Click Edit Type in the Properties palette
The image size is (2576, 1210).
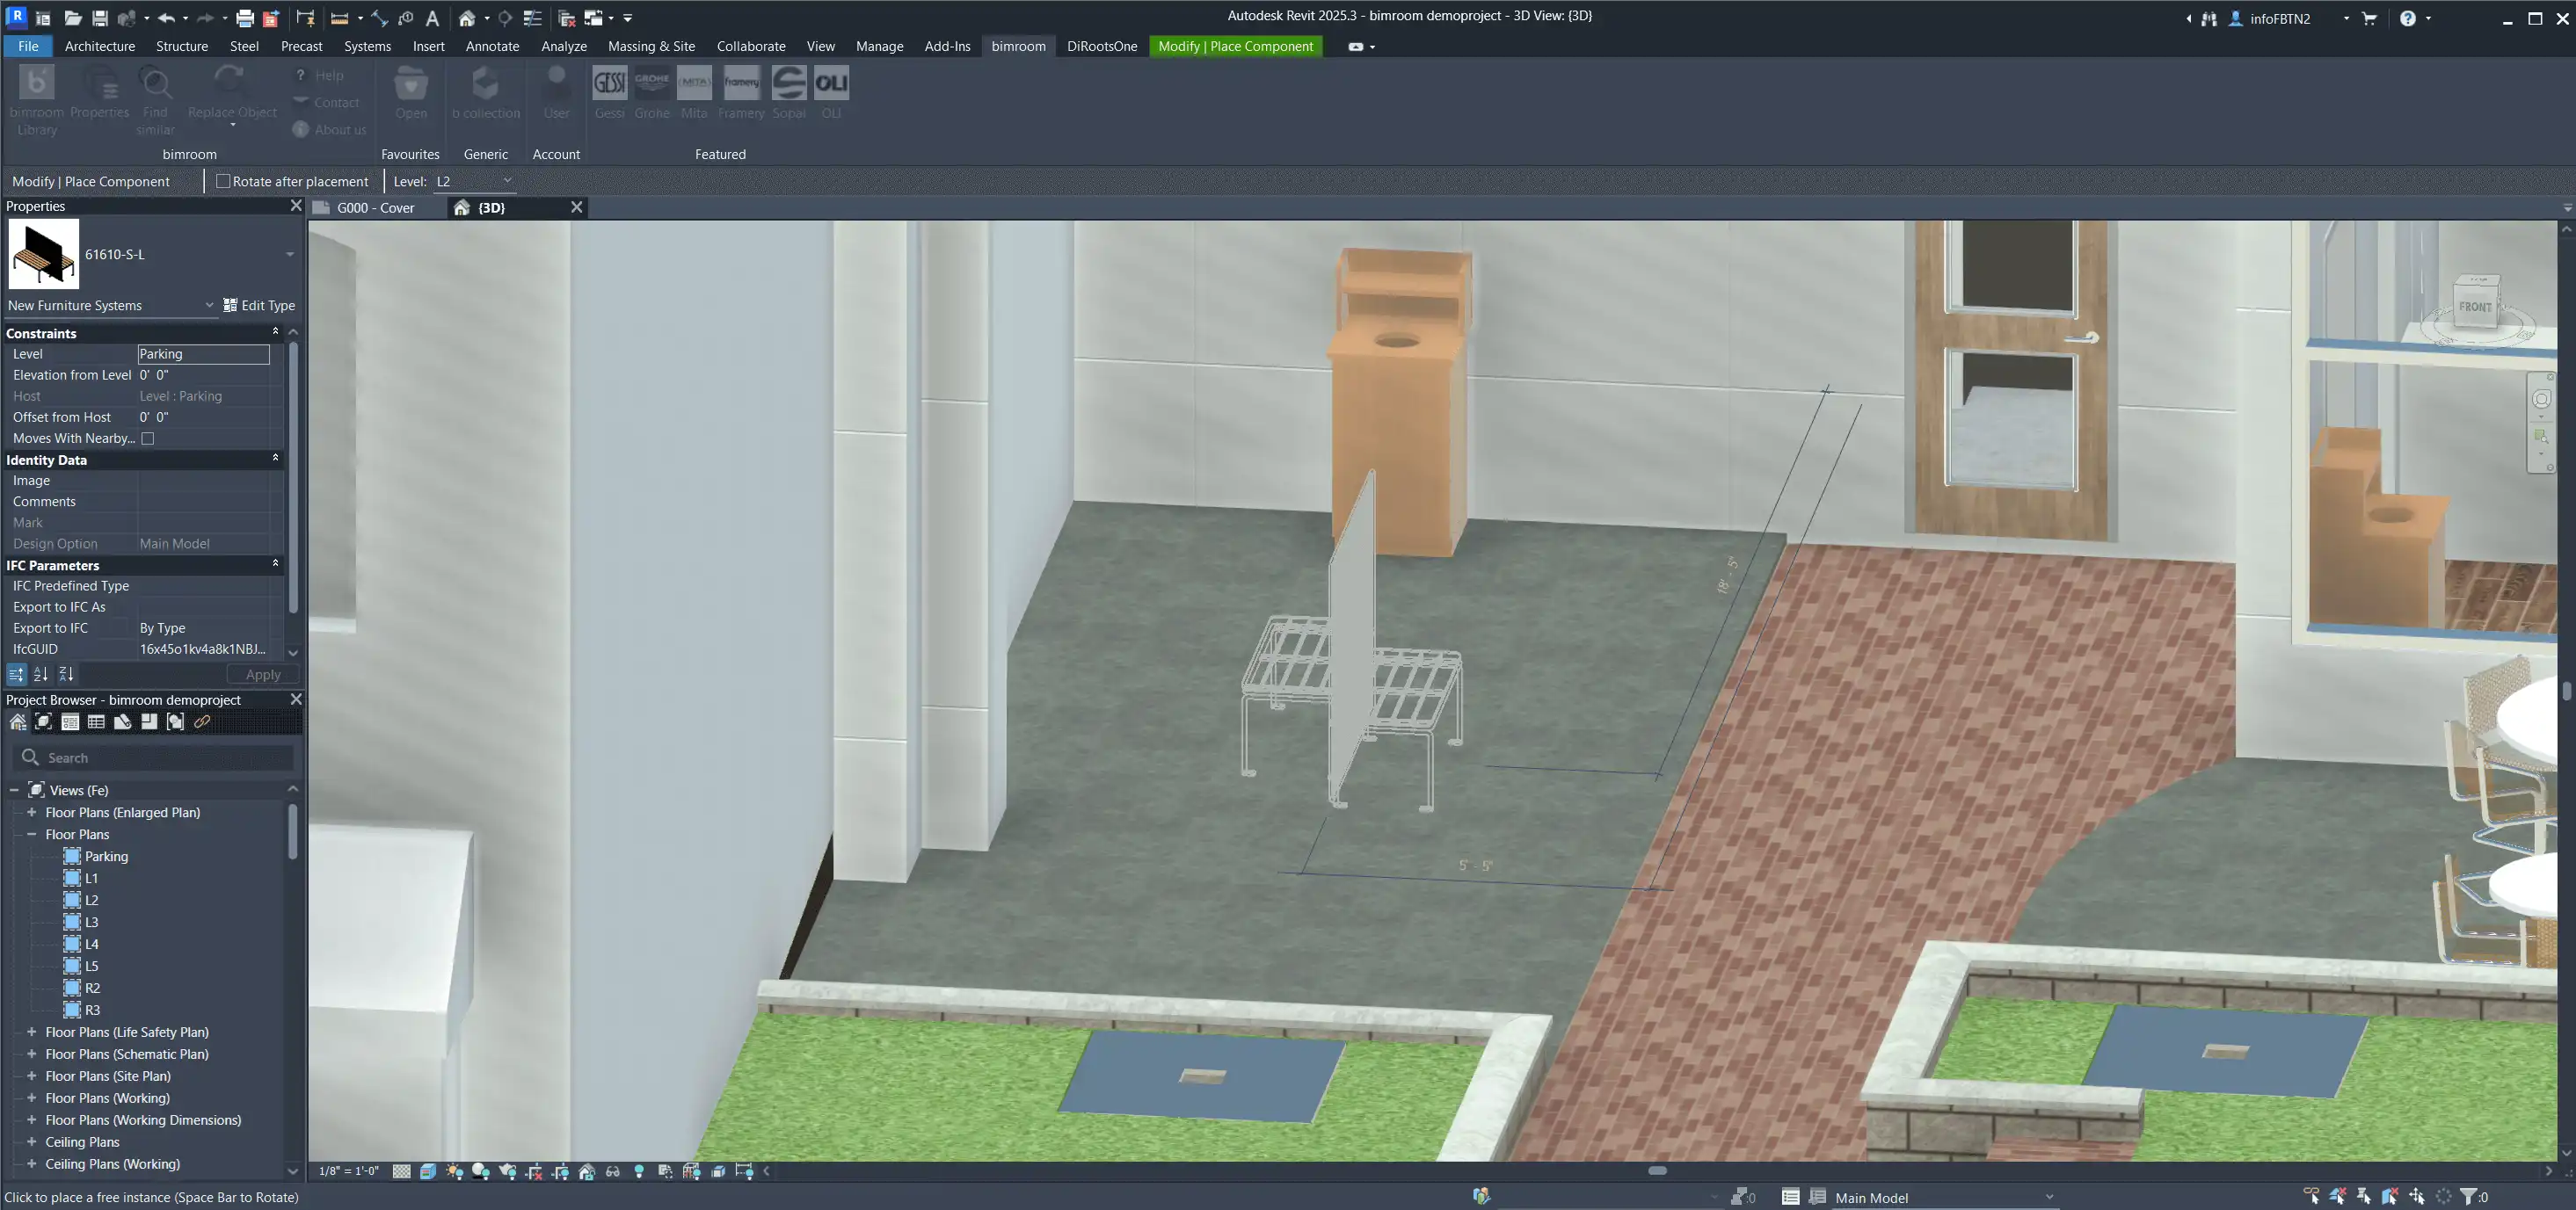pos(259,305)
